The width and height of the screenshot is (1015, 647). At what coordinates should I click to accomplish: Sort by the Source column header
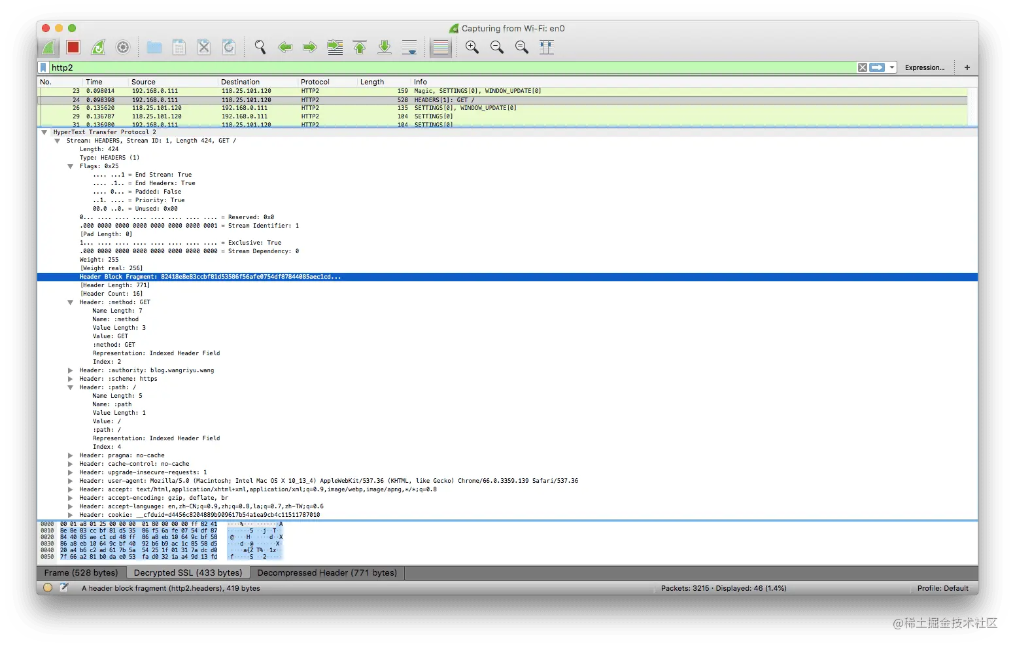click(x=173, y=82)
